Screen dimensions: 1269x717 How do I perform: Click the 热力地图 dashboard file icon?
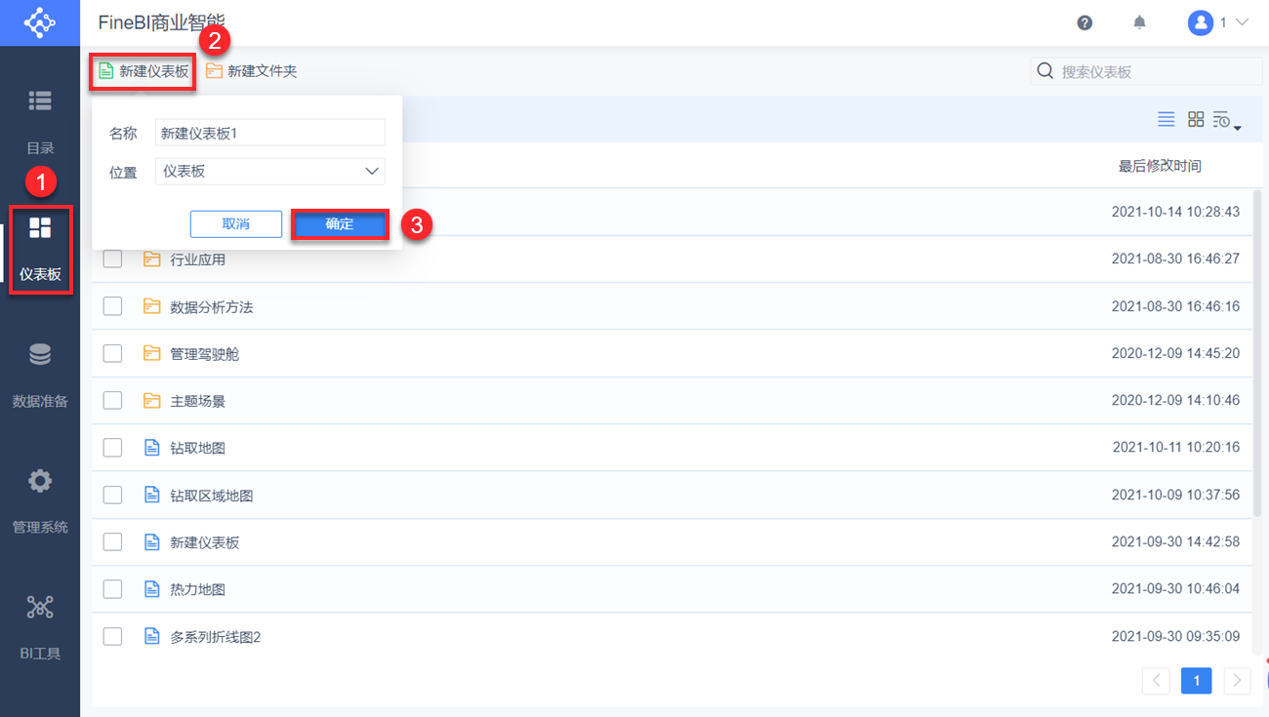click(x=151, y=589)
